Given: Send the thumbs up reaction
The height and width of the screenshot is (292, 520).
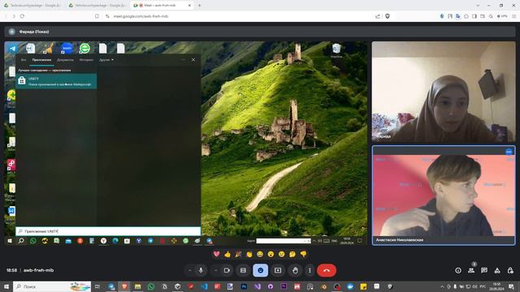Looking at the screenshot, I should [x=227, y=254].
